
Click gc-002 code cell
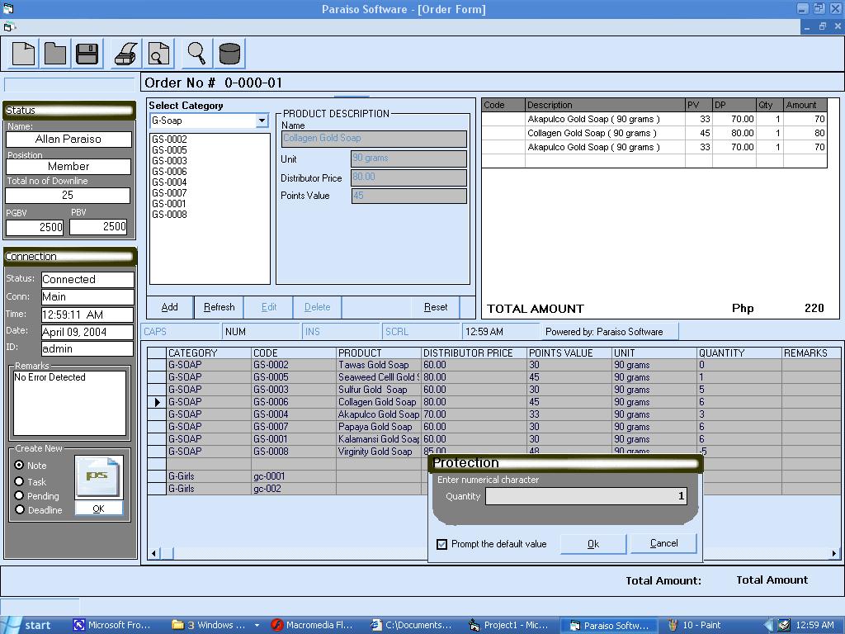[x=294, y=489]
